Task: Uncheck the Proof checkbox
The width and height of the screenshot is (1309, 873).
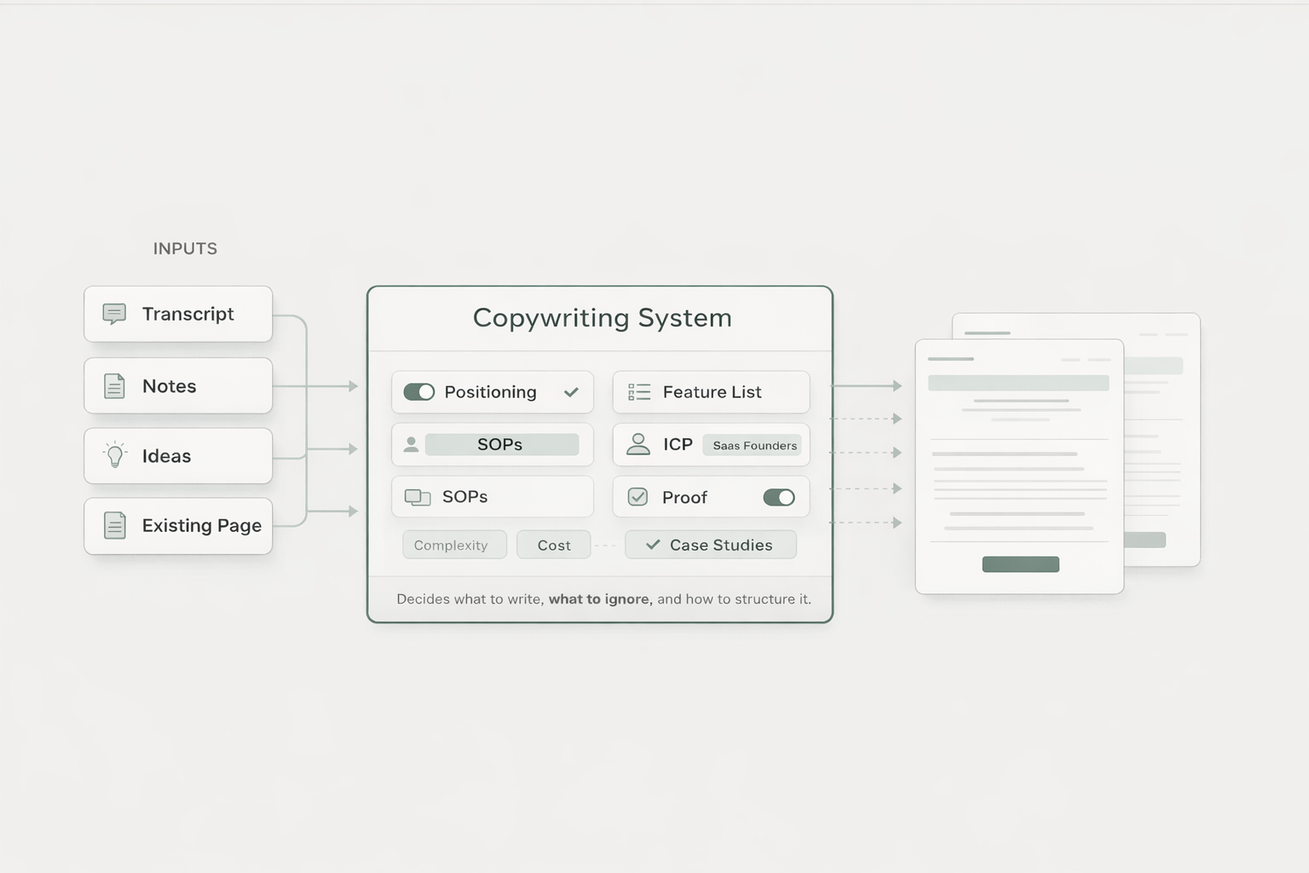Action: point(637,497)
